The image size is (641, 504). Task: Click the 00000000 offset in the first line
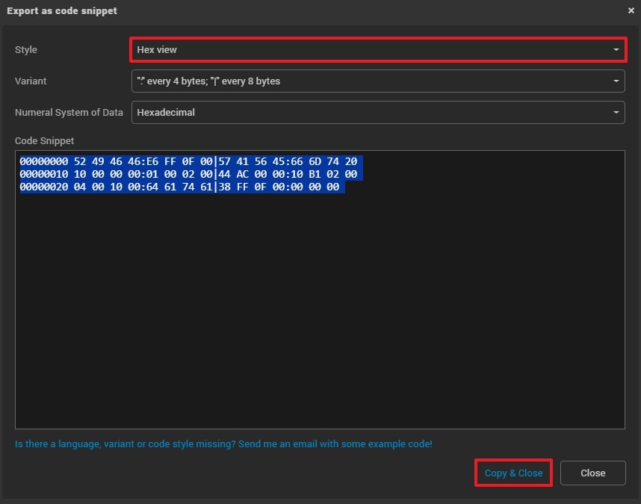pyautogui.click(x=44, y=161)
